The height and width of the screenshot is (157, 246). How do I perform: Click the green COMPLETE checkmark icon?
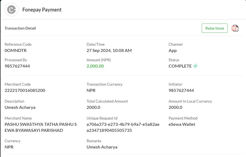pos(195,66)
